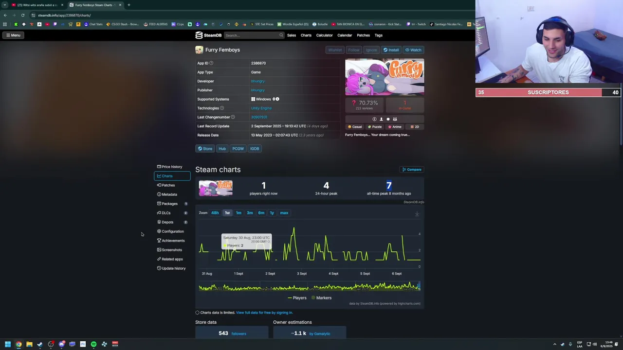Open the IGDB button
The height and width of the screenshot is (350, 623).
click(255, 148)
